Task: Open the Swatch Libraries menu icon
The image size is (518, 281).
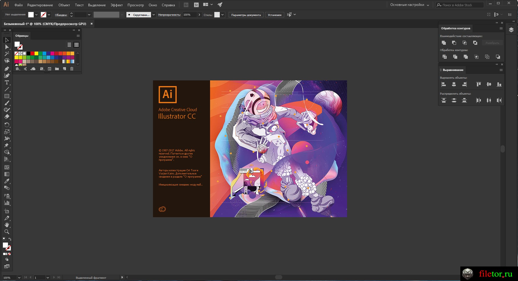Action: pos(18,69)
